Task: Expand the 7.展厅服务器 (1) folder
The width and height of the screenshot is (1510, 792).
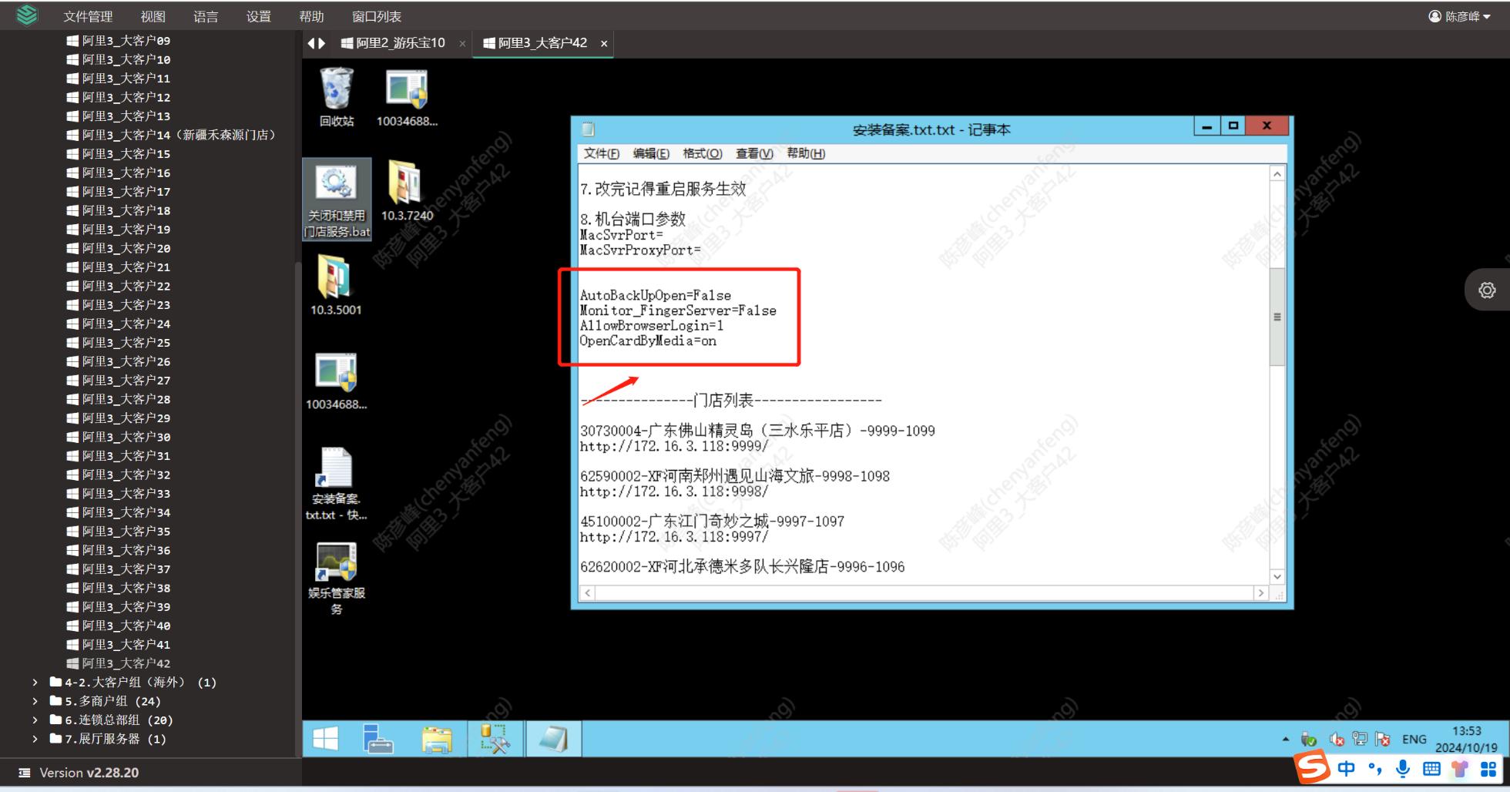Action: tap(35, 739)
